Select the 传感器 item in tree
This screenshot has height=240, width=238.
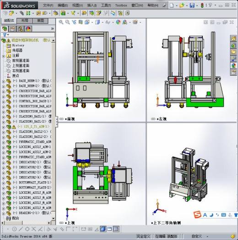tap(17, 50)
